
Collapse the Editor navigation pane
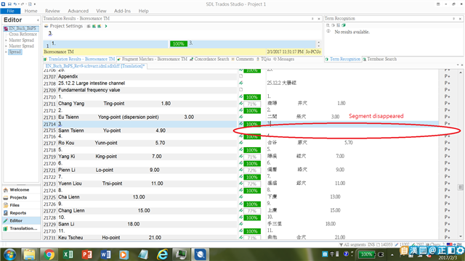(38, 20)
